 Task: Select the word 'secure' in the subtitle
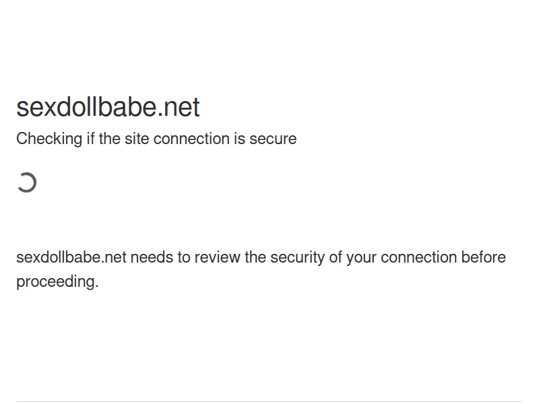(x=273, y=139)
